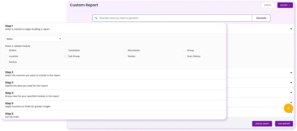Click the Create Graph button
The height and width of the screenshot is (131, 297).
pyautogui.click(x=262, y=124)
